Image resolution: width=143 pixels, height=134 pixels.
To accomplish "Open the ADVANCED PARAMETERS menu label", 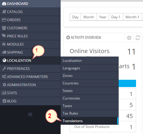I will tap(28, 77).
